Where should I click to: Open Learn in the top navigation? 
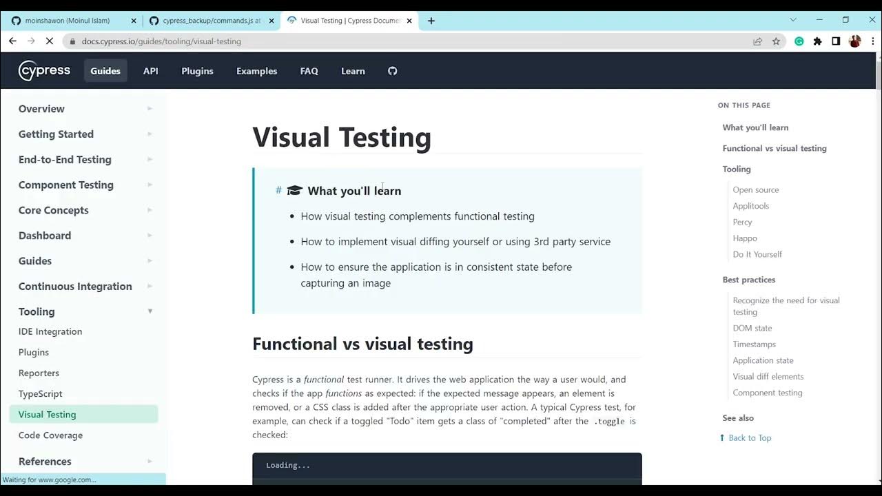tap(353, 71)
